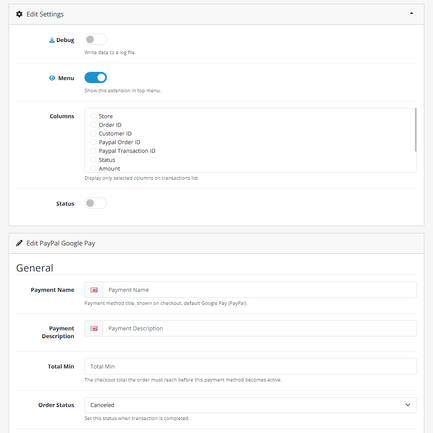Click the gear icon in Edit Settings header
Viewport: 433px width, 433px height.
(x=19, y=14)
